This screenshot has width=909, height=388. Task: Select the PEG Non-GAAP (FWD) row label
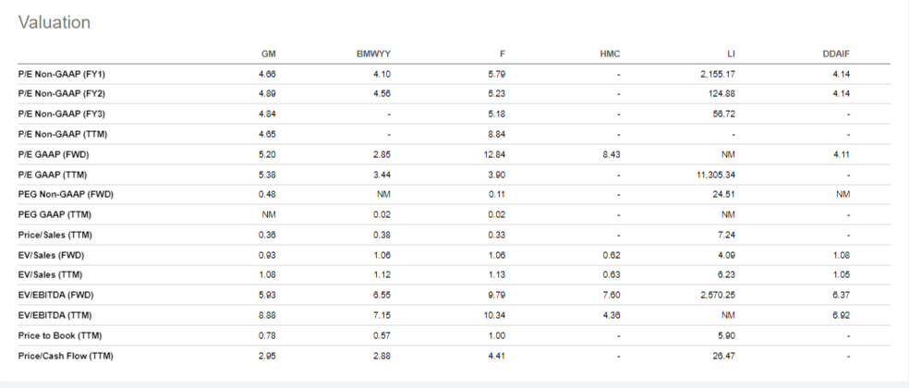click(66, 194)
